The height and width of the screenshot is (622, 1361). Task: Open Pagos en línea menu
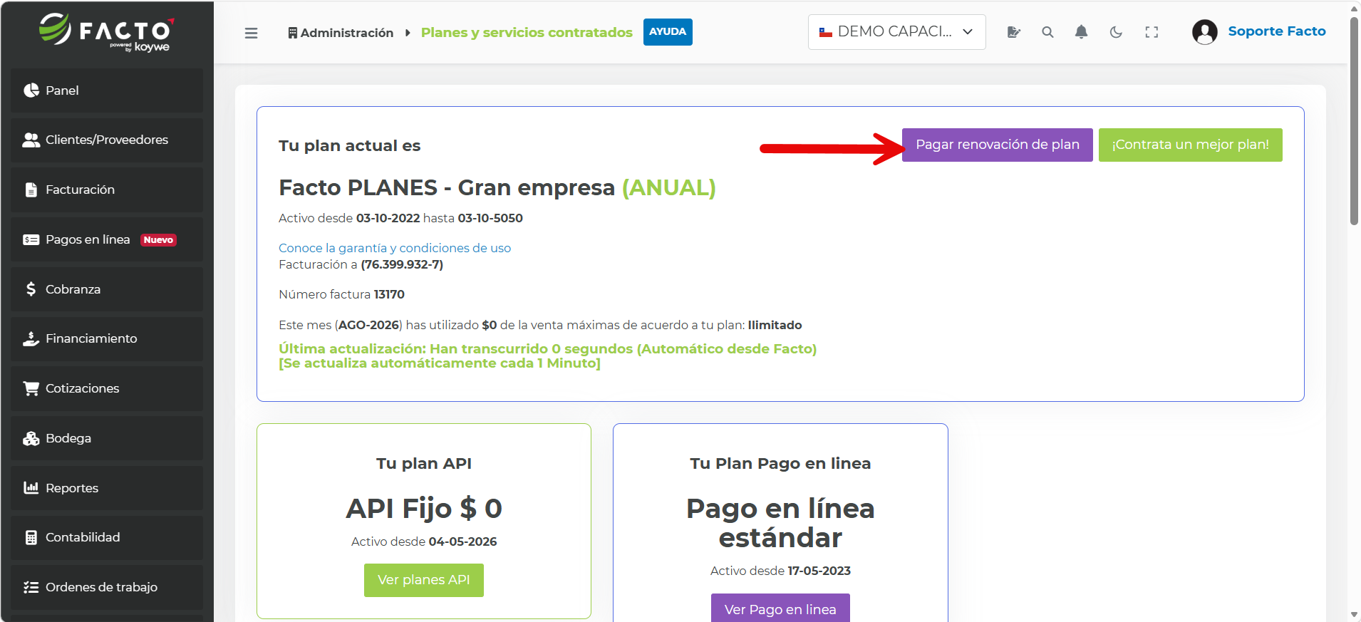(107, 239)
